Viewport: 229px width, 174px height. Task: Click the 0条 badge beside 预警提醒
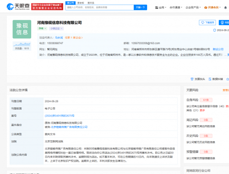coord(206,152)
